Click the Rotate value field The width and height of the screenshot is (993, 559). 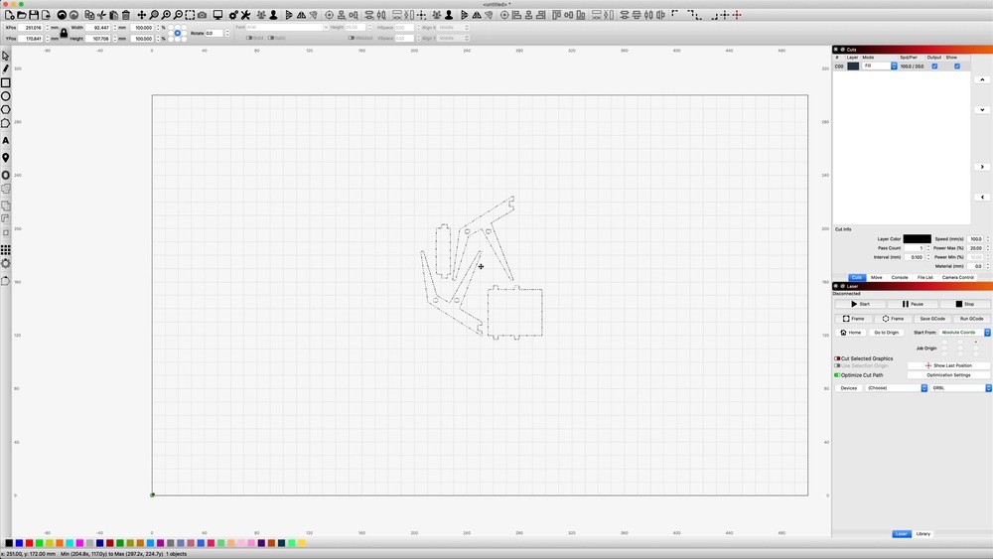[214, 33]
